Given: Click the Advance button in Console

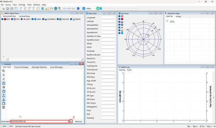Looking at the screenshot, I should [79, 121].
